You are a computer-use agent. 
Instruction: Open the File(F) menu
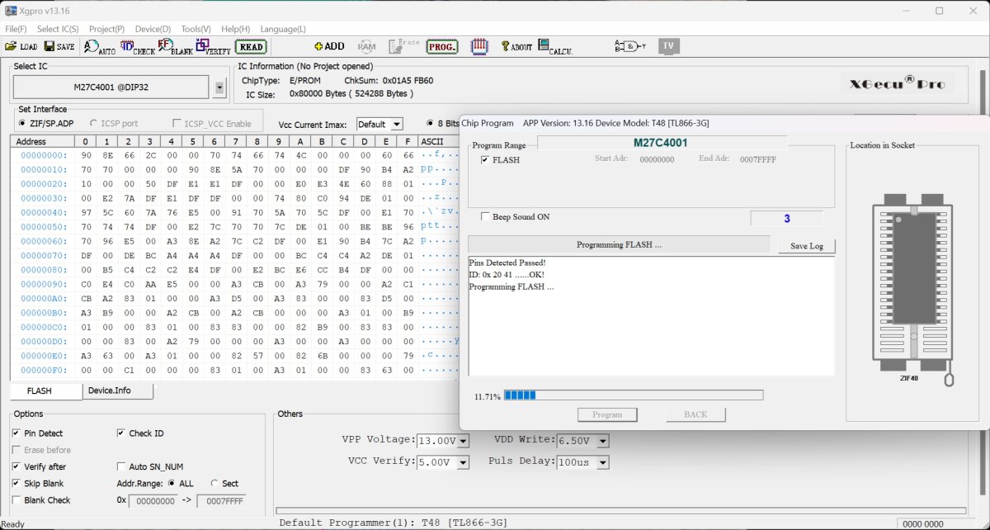click(x=16, y=29)
